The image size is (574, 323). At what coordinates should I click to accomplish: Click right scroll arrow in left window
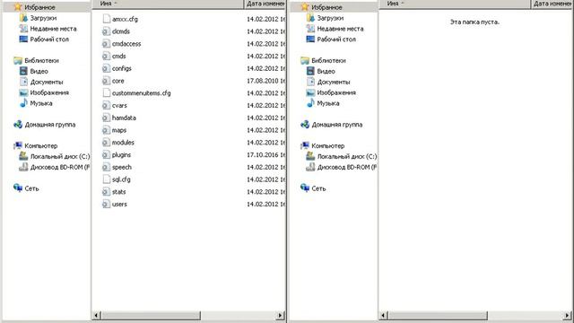(280, 315)
